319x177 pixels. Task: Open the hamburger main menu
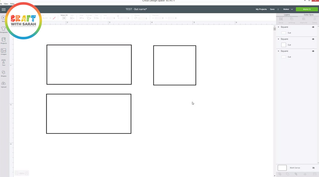tap(3, 9)
